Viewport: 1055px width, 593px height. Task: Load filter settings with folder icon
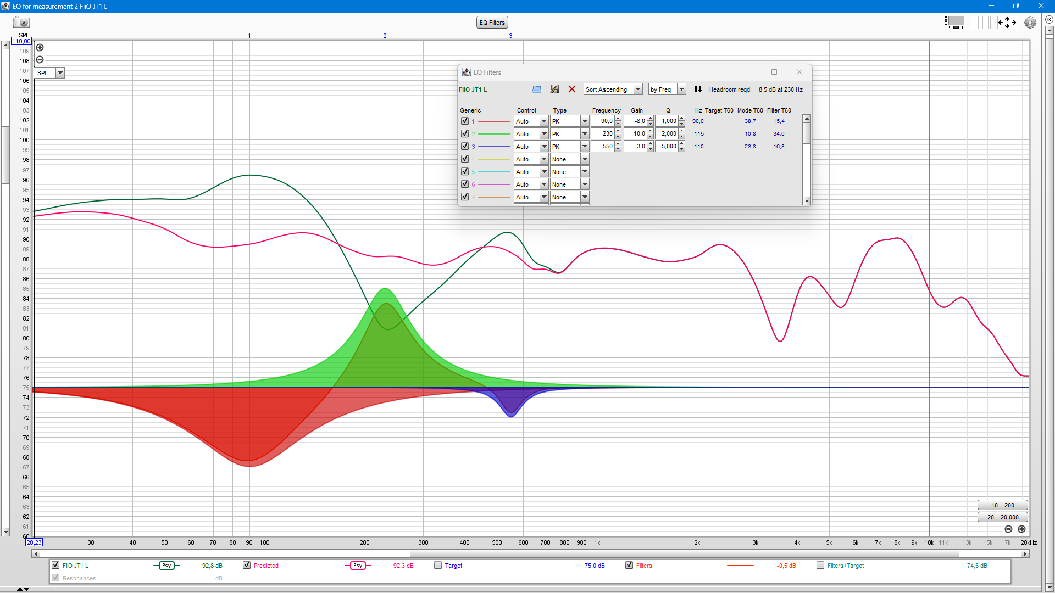[537, 89]
